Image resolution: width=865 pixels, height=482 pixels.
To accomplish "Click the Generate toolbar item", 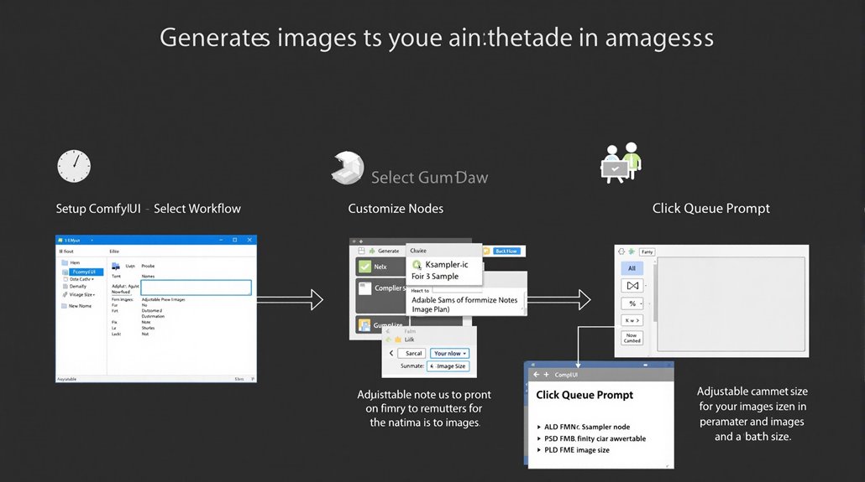I will click(388, 251).
